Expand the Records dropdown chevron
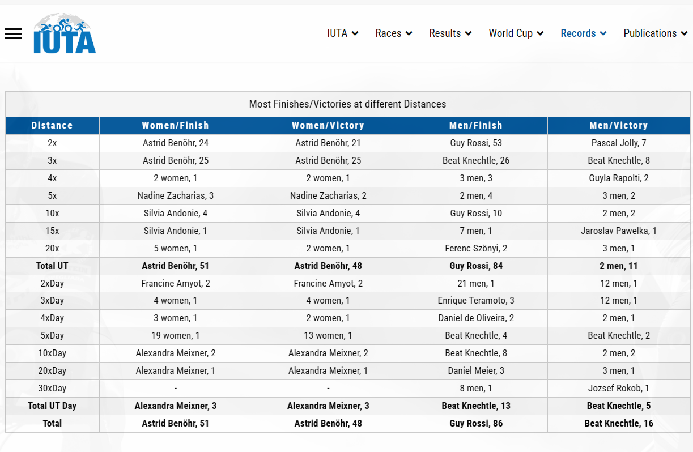The width and height of the screenshot is (693, 452). coord(603,33)
